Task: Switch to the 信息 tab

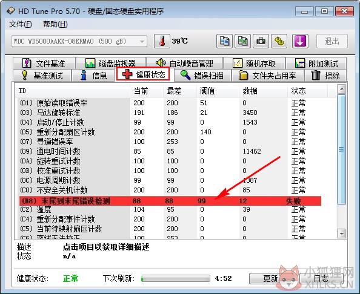Action: [x=93, y=75]
